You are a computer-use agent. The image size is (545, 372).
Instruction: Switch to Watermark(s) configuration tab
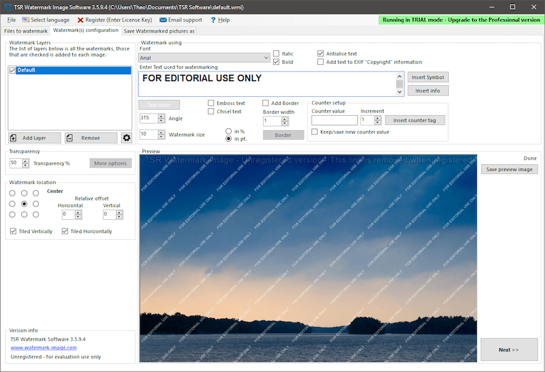[x=86, y=30]
